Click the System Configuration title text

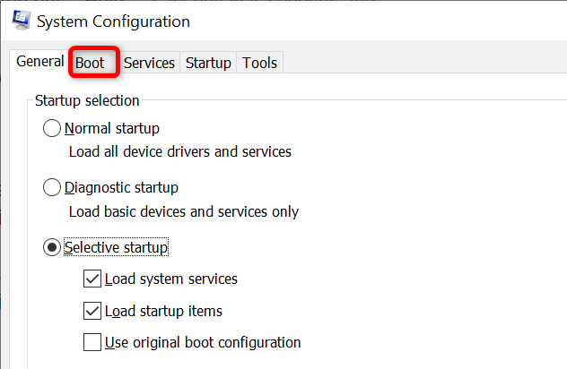113,21
